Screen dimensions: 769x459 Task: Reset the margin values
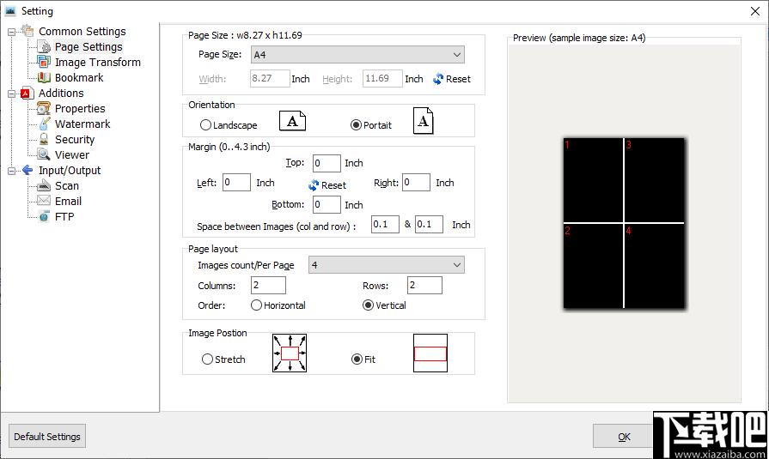coord(327,185)
